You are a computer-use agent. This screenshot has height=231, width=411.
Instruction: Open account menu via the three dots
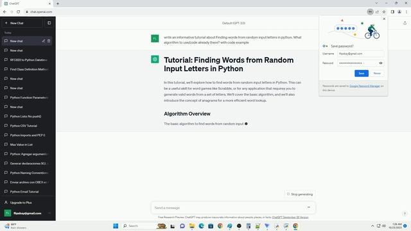click(x=49, y=213)
